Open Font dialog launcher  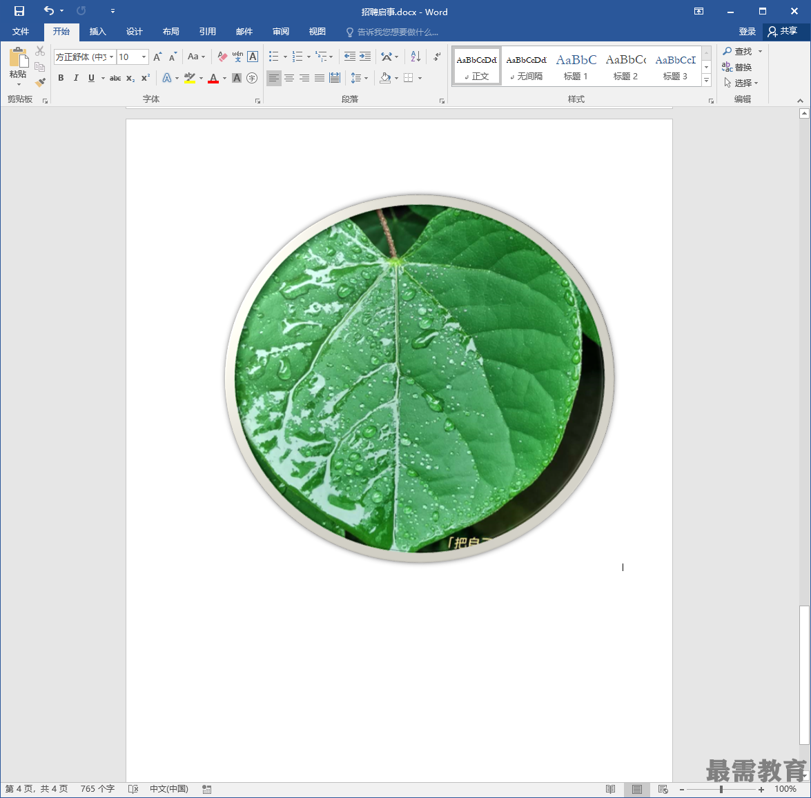[x=257, y=101]
